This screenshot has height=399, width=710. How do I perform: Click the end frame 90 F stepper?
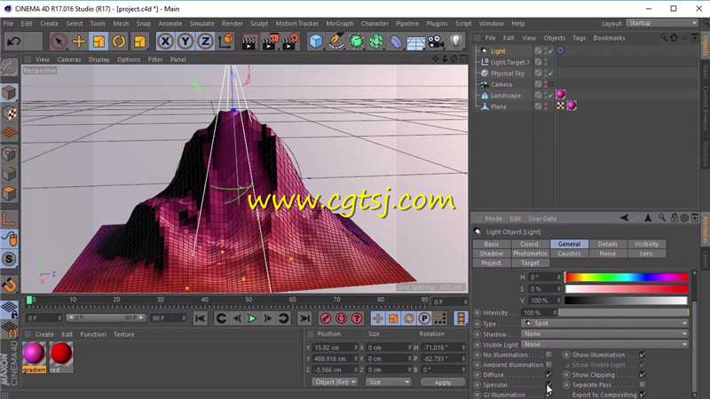pyautogui.click(x=184, y=318)
